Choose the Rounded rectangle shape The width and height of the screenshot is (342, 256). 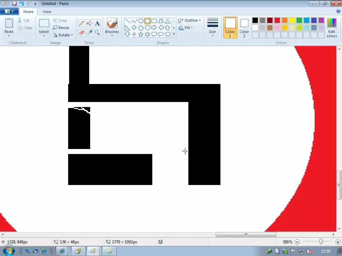pos(154,21)
